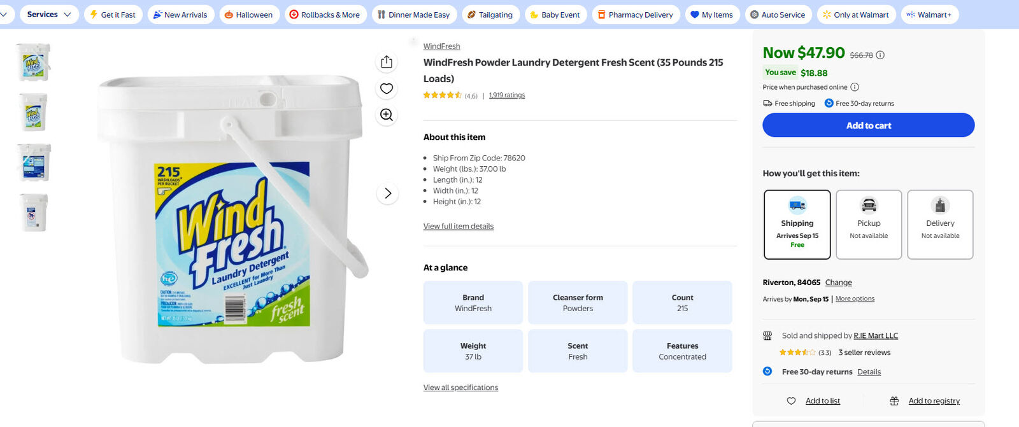Show next product image with arrow
The width and height of the screenshot is (1019, 427).
[388, 193]
